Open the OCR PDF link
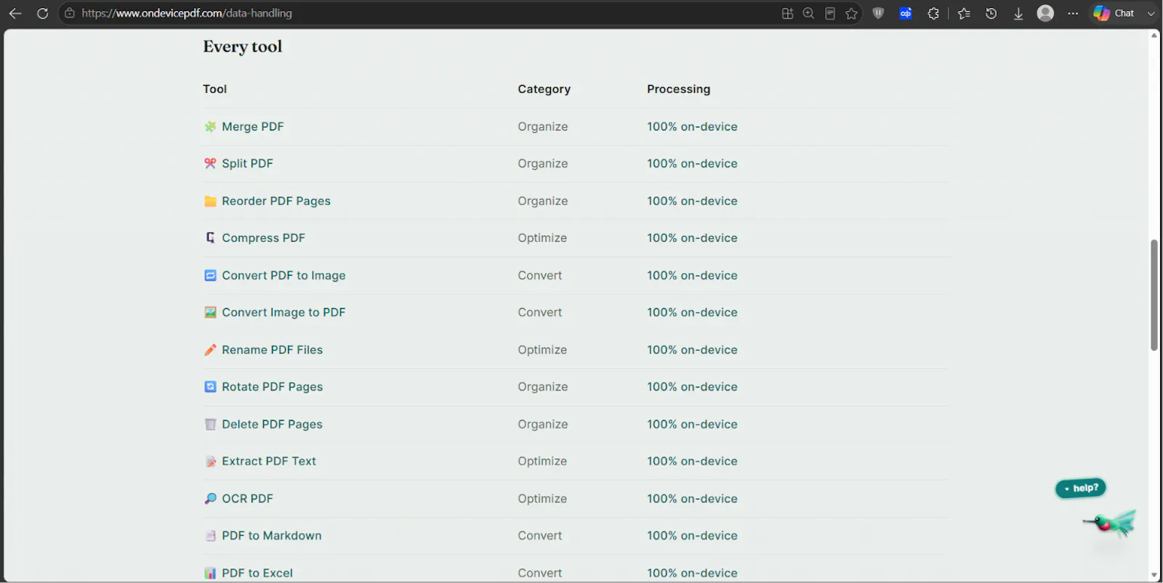This screenshot has width=1163, height=583. pyautogui.click(x=248, y=499)
